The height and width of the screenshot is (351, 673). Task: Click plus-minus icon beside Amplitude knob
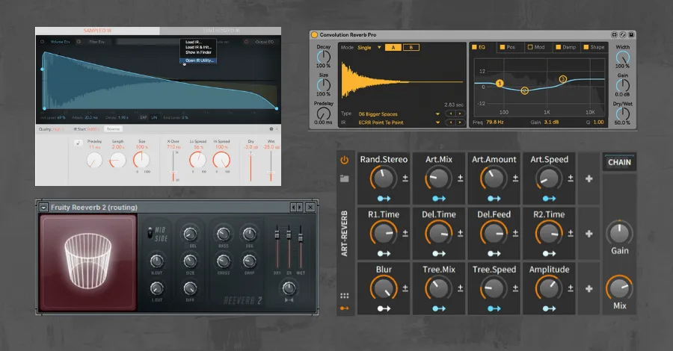[571, 288]
